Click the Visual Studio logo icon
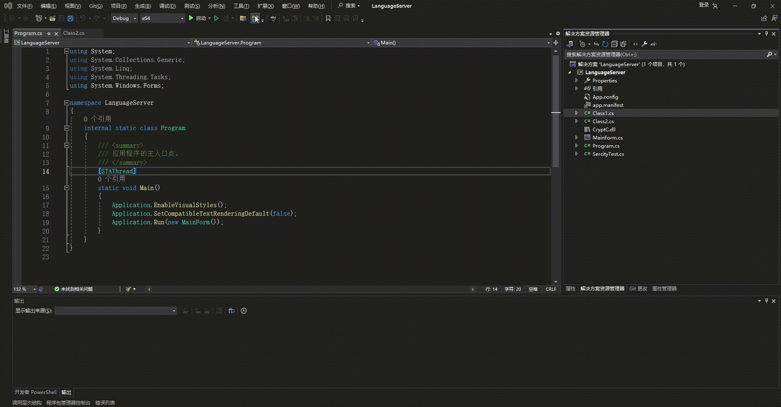Image resolution: width=781 pixels, height=407 pixels. (x=8, y=6)
